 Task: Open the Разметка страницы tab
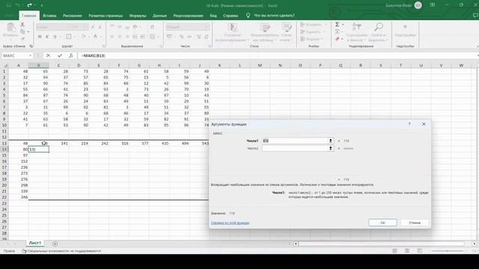pyautogui.click(x=106, y=15)
